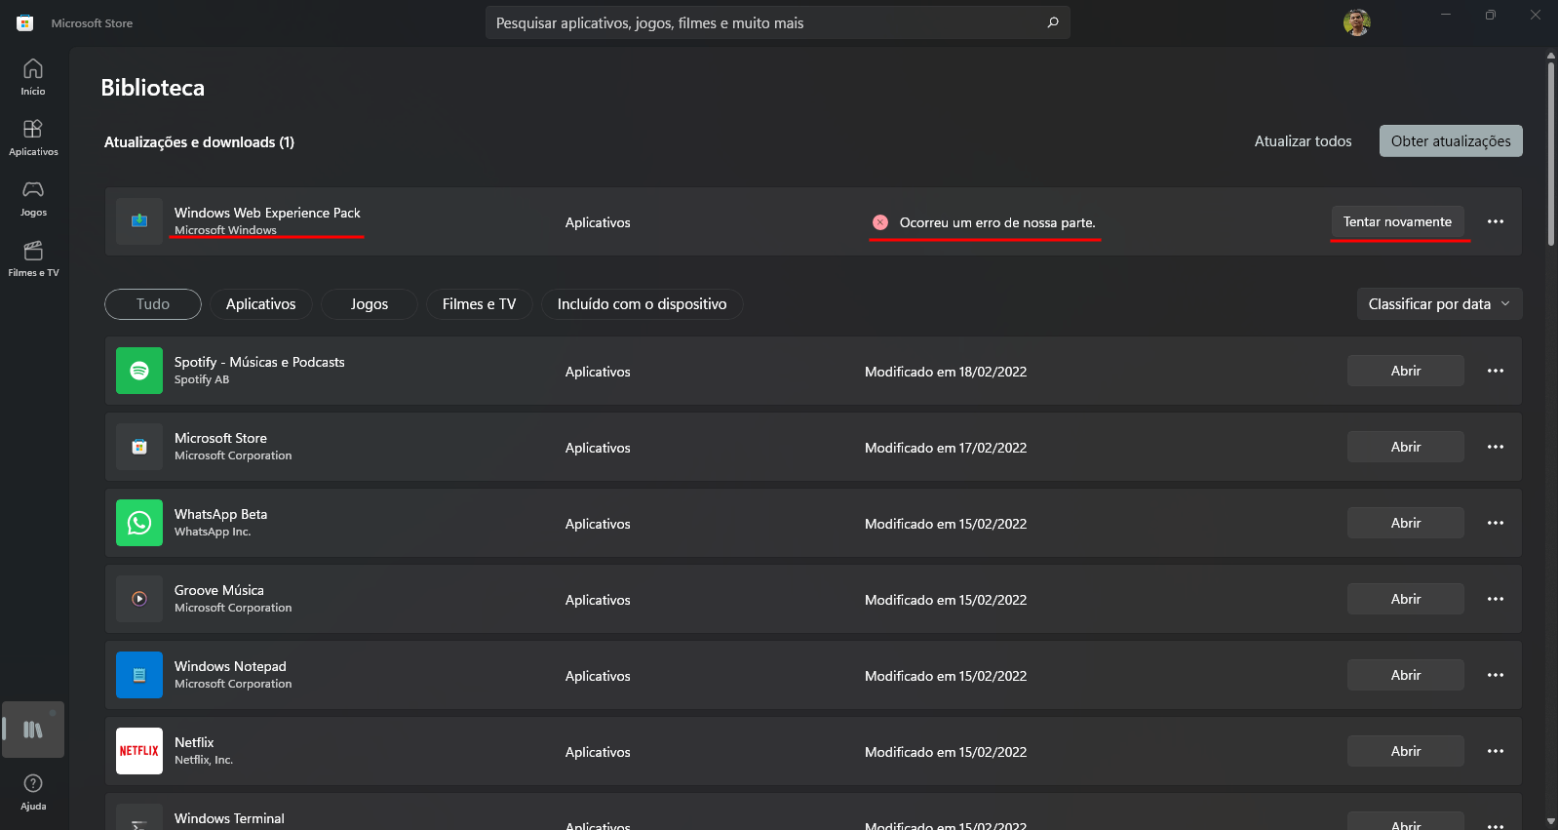Viewport: 1558px width, 830px height.
Task: Click 'Atualizações e downloads (1)' heading
Action: tap(199, 142)
